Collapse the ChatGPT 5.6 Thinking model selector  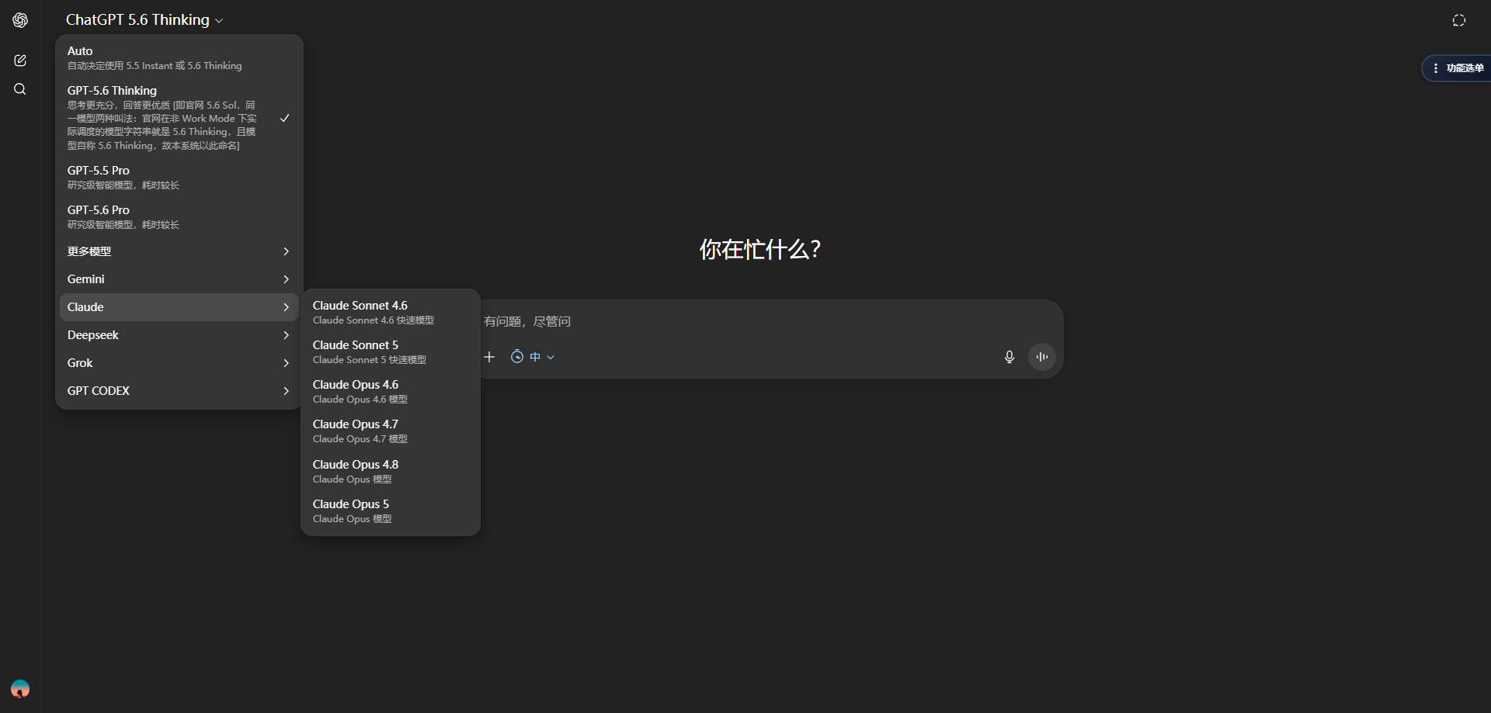coord(145,20)
